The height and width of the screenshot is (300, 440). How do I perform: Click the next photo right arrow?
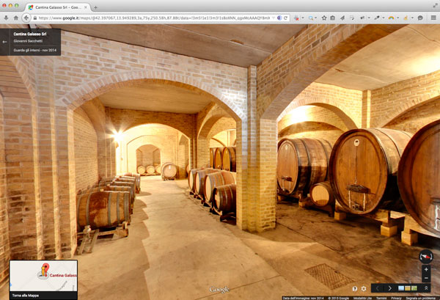coord(390,288)
